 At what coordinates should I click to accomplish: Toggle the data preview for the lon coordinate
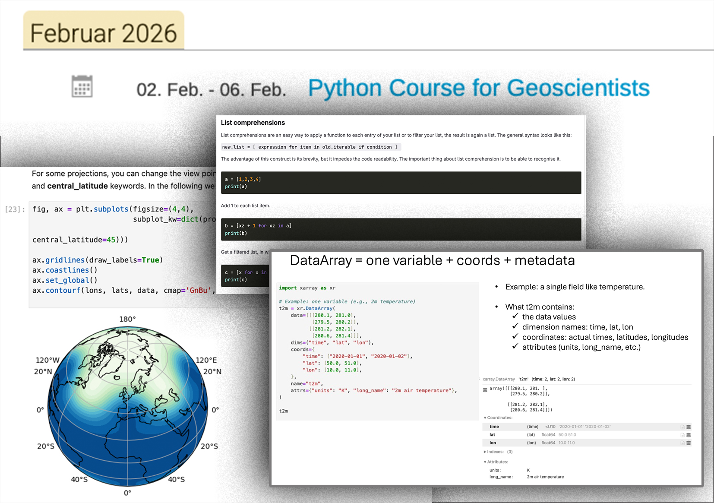click(688, 443)
